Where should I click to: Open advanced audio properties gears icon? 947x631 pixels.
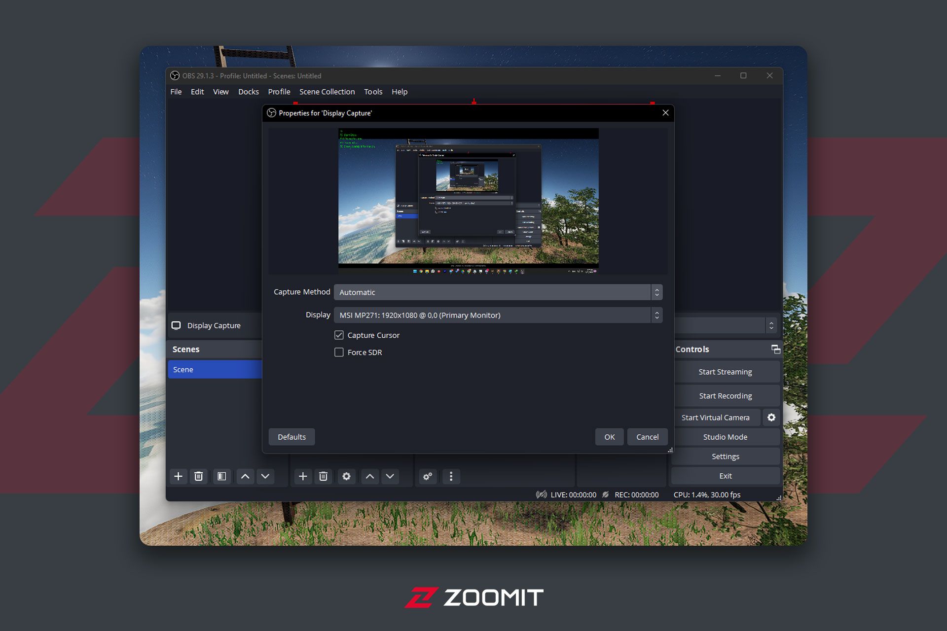pos(428,476)
